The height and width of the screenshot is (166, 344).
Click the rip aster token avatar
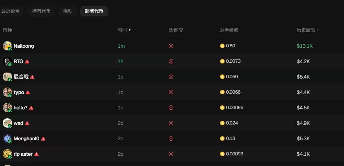(7, 154)
